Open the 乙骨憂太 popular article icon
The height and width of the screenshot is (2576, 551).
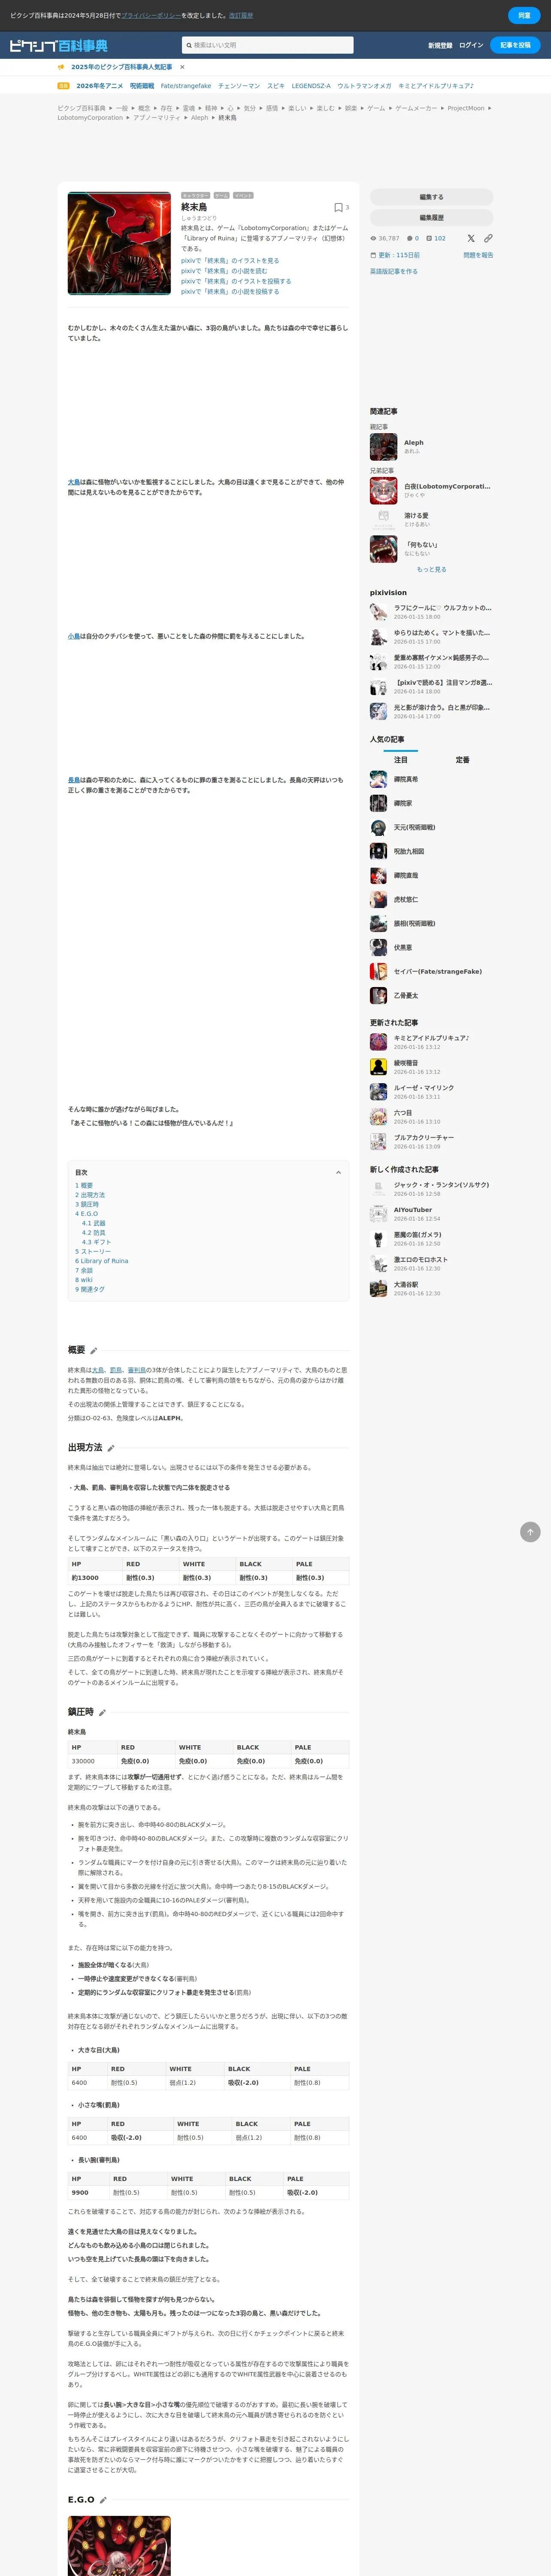[378, 995]
